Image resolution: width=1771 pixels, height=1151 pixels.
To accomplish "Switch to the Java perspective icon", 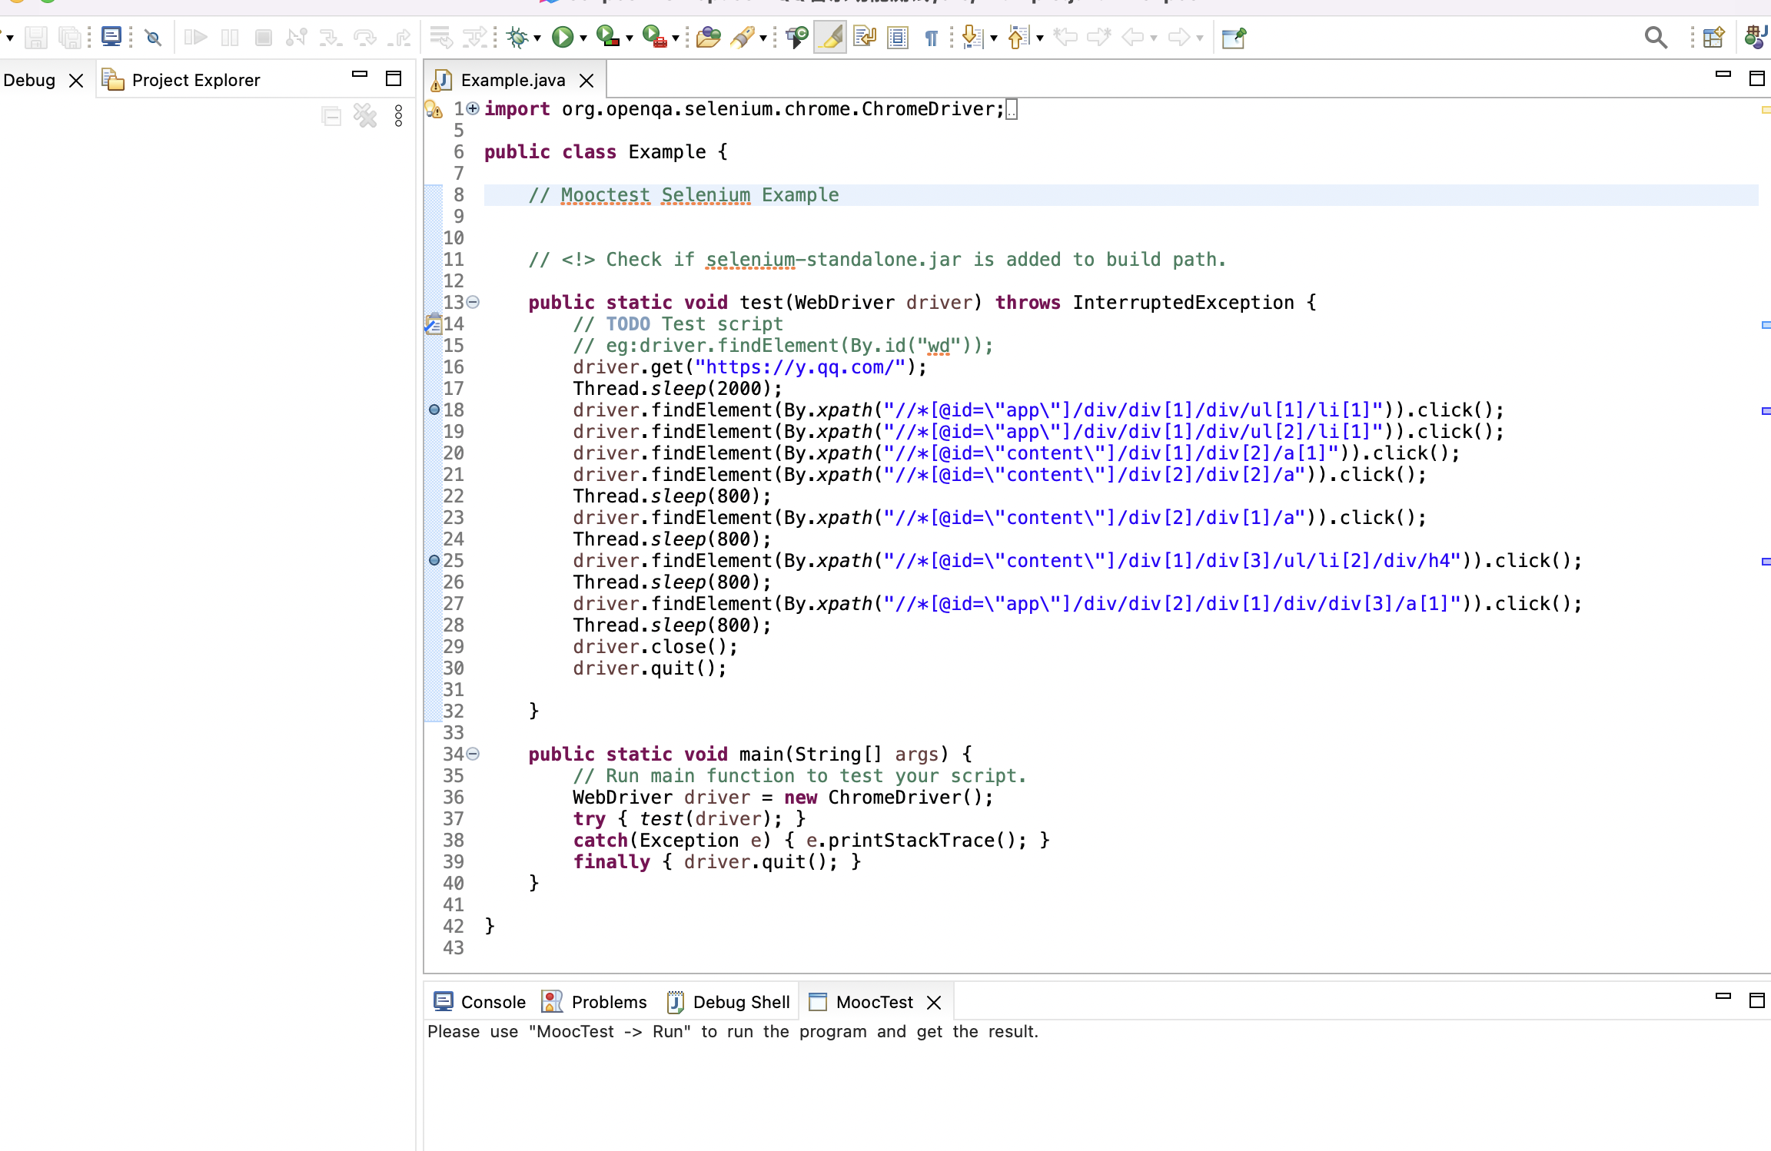I will [x=1756, y=37].
